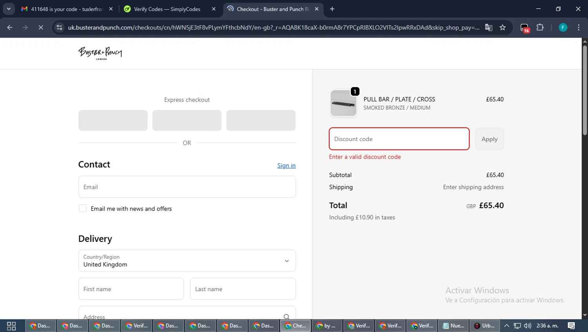Click the Pull Bar product thumbnail
This screenshot has width=588, height=332.
click(343, 103)
